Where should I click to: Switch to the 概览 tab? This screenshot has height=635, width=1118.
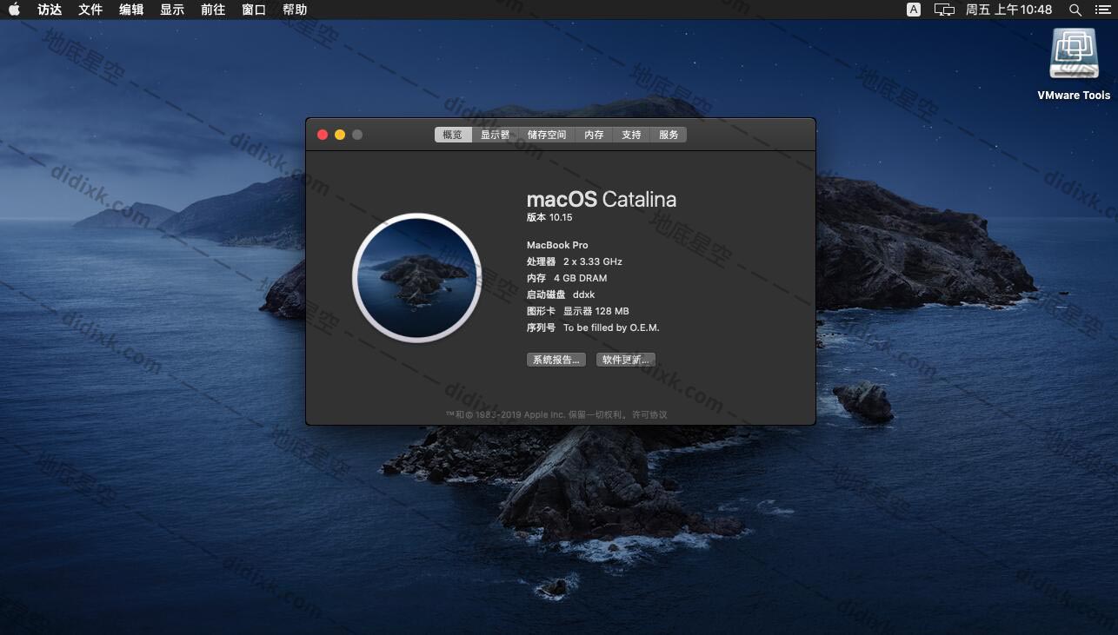point(453,135)
